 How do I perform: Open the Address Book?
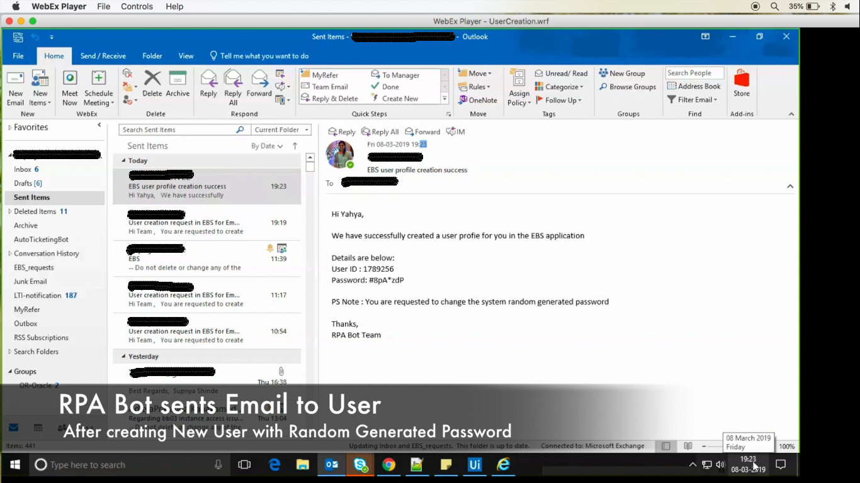694,86
